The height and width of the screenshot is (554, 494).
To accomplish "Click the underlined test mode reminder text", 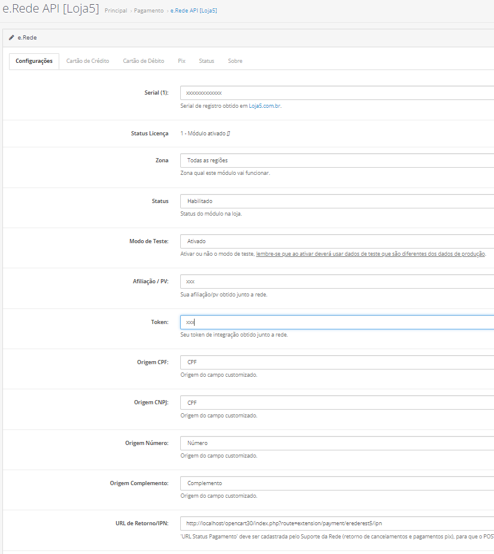I will click(371, 254).
